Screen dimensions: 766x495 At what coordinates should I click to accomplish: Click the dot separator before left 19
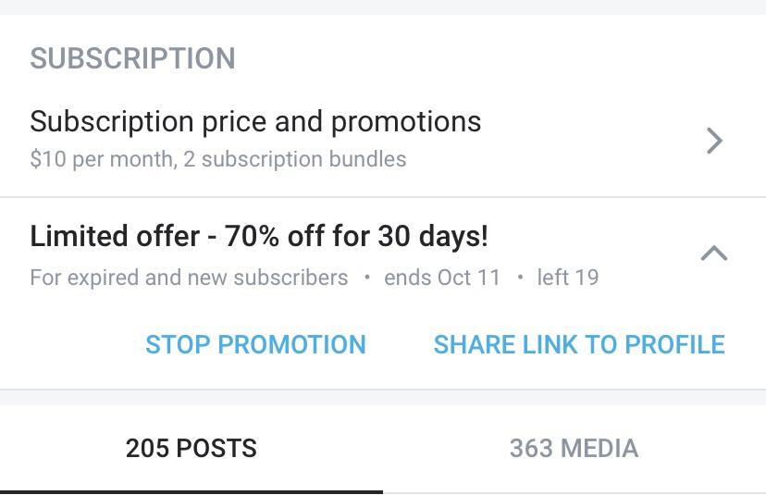[519, 278]
